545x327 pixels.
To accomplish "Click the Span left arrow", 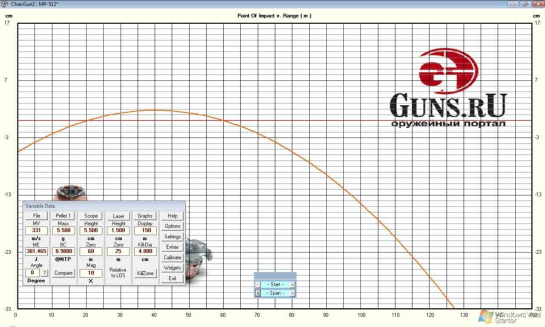I will 257,293.
